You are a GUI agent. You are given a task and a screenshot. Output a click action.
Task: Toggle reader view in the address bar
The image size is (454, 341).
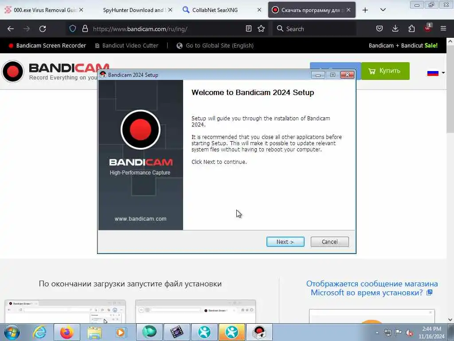click(248, 29)
